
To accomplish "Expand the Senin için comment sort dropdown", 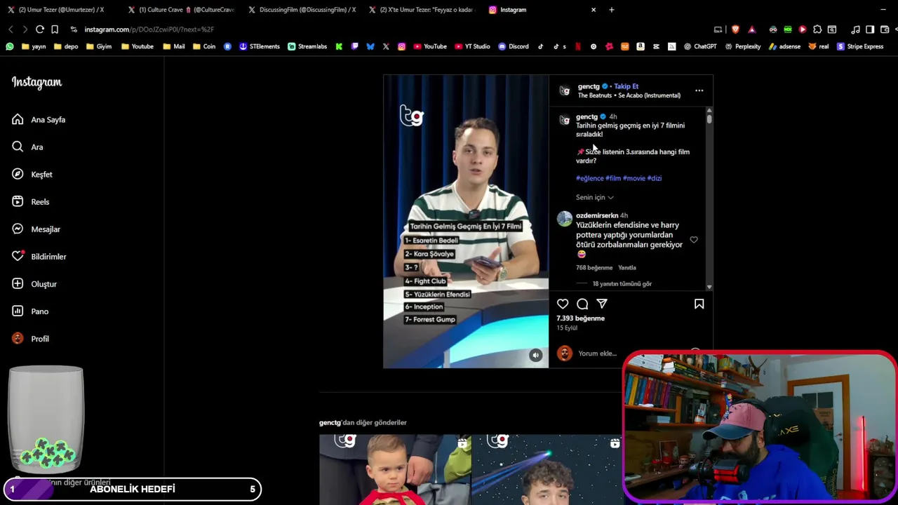I will coord(595,197).
